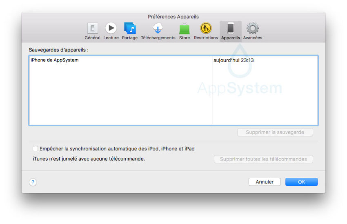Enable the automatic synchronisation prevention checkbox
This screenshot has width=347, height=224.
pos(36,149)
